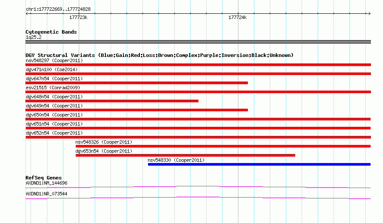Screen dimensions: 383x223
Task: Click the 1q25.2 band label
Action: coord(34,37)
